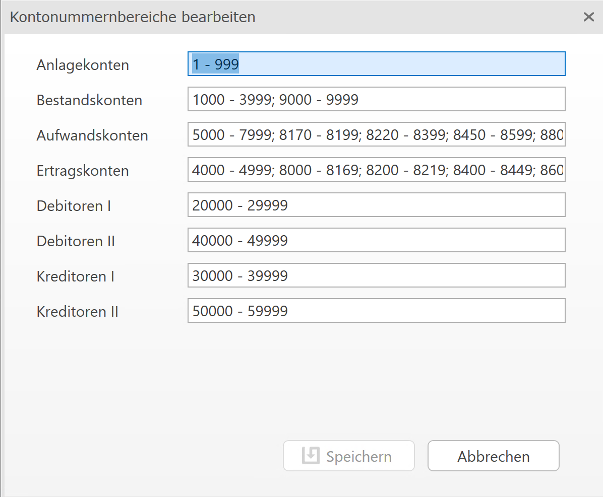Image resolution: width=603 pixels, height=497 pixels.
Task: Click the Kreditoren I range input
Action: [x=376, y=275]
